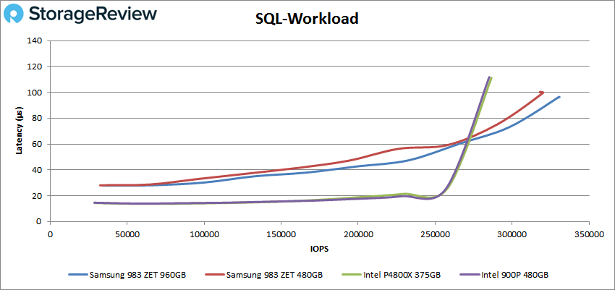Click the 250000 IOPS axis value
The height and width of the screenshot is (290, 615).
coord(435,234)
